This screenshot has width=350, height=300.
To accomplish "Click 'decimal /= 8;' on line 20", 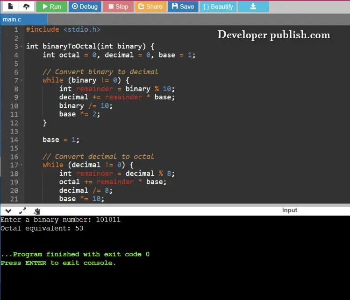I will click(86, 190).
